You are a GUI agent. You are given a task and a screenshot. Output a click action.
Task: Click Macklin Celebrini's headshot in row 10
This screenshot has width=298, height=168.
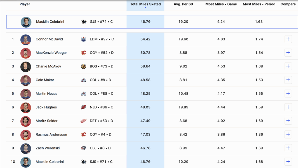click(26, 162)
